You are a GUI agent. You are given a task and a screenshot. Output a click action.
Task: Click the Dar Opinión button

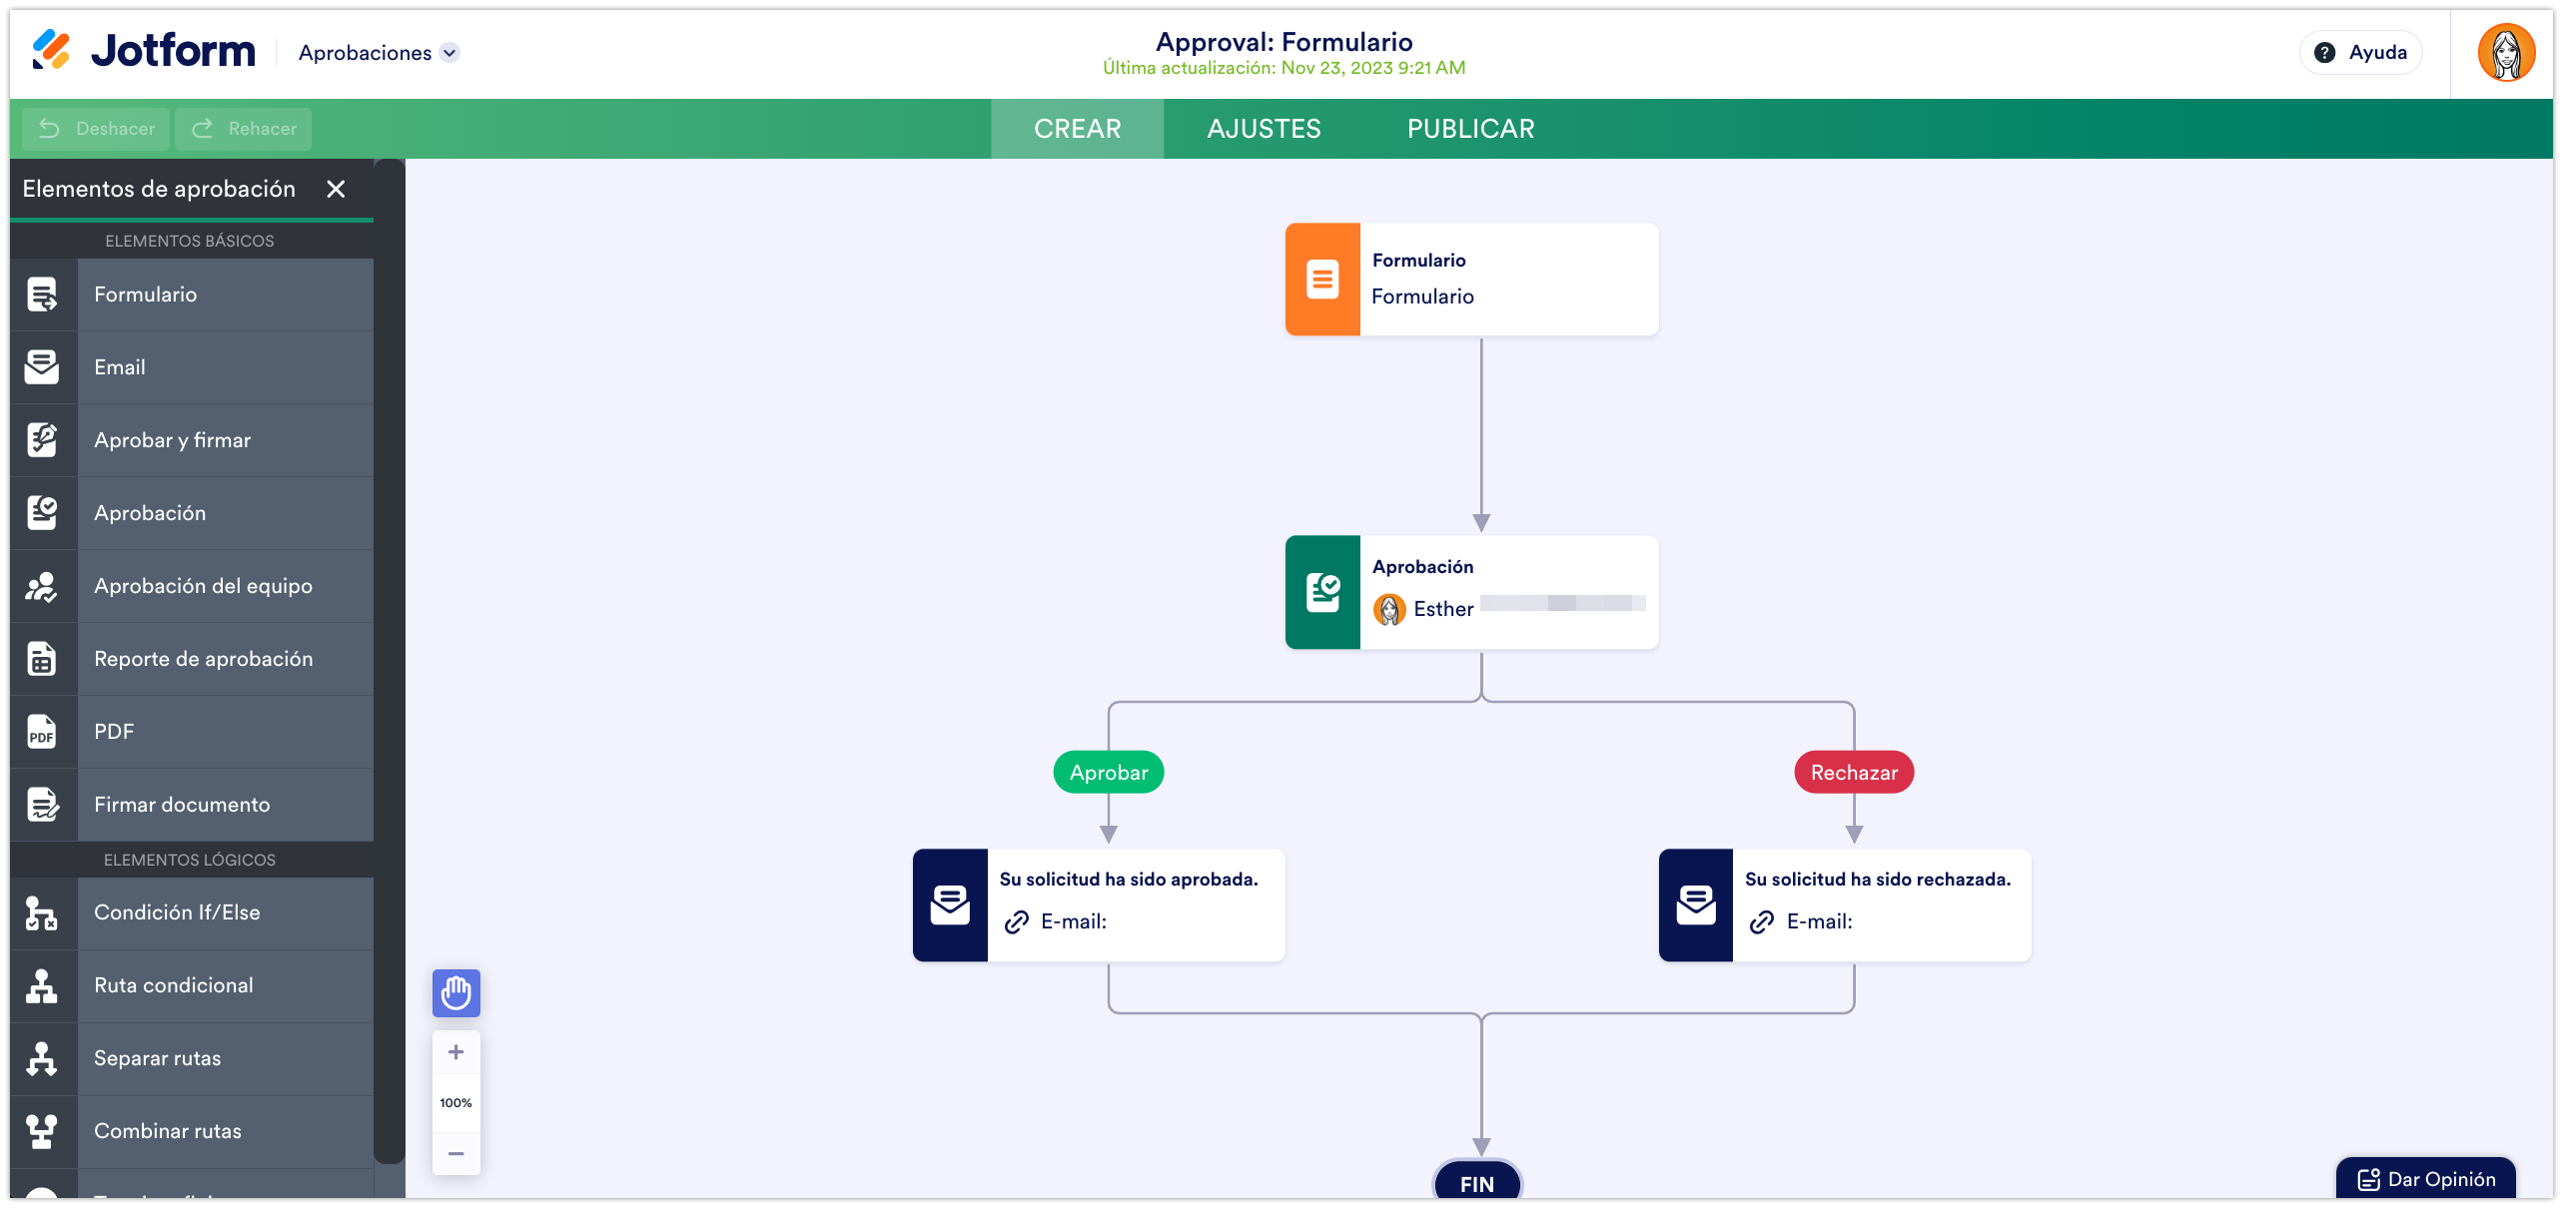pyautogui.click(x=2426, y=1179)
